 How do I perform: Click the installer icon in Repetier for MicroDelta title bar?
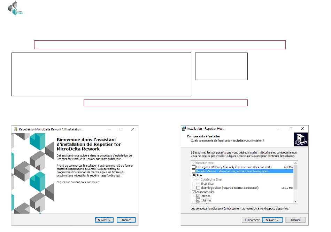click(x=15, y=129)
